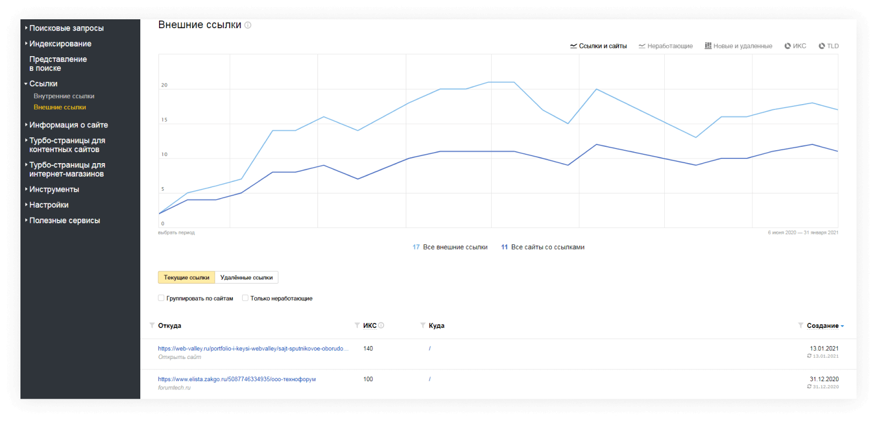Click the TLD pie chart icon
The height and width of the screenshot is (421, 877).
(822, 46)
